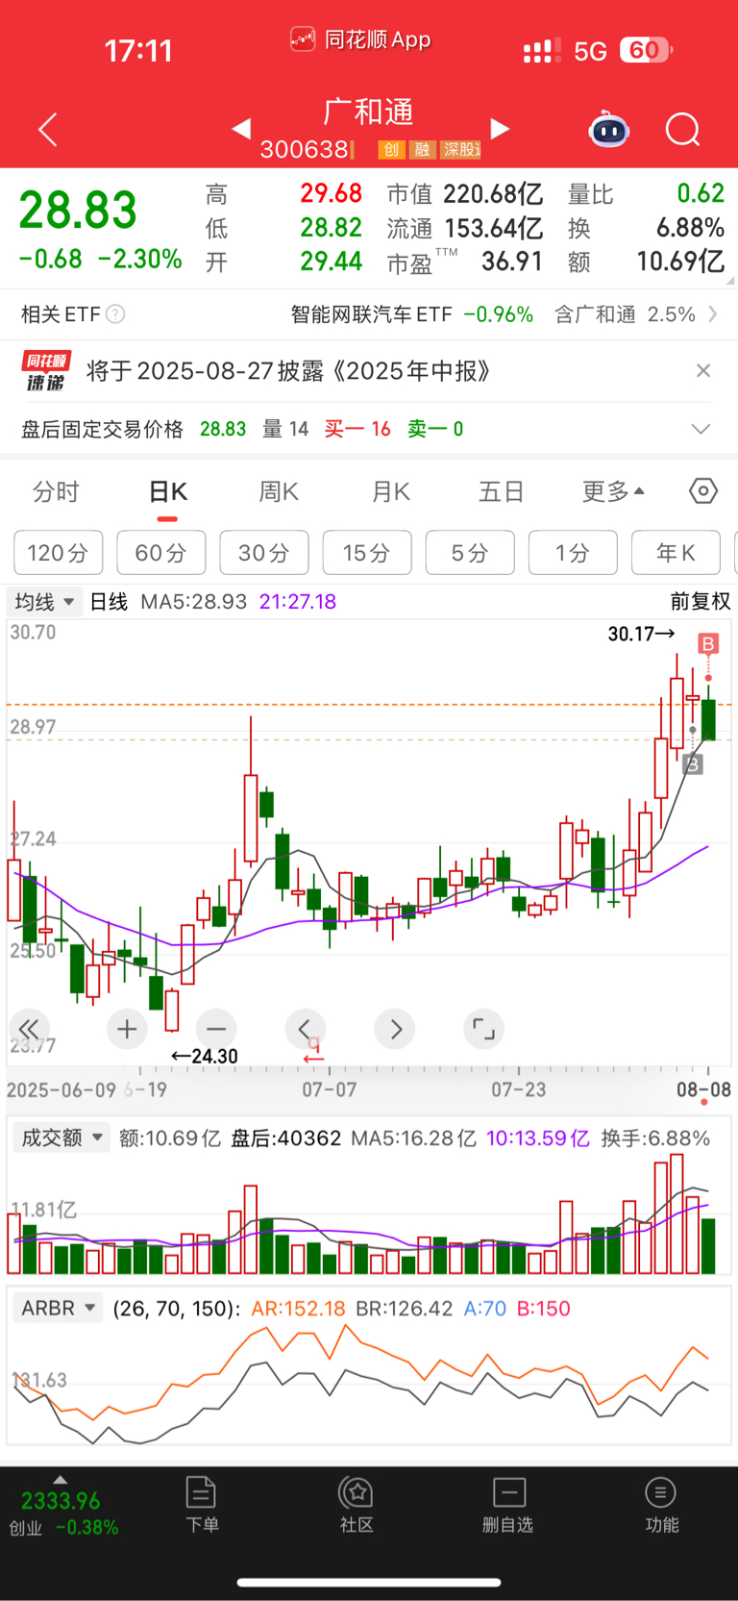Viewport: 738px width, 1601px height.
Task: Choose the 5分 period button
Action: click(470, 553)
